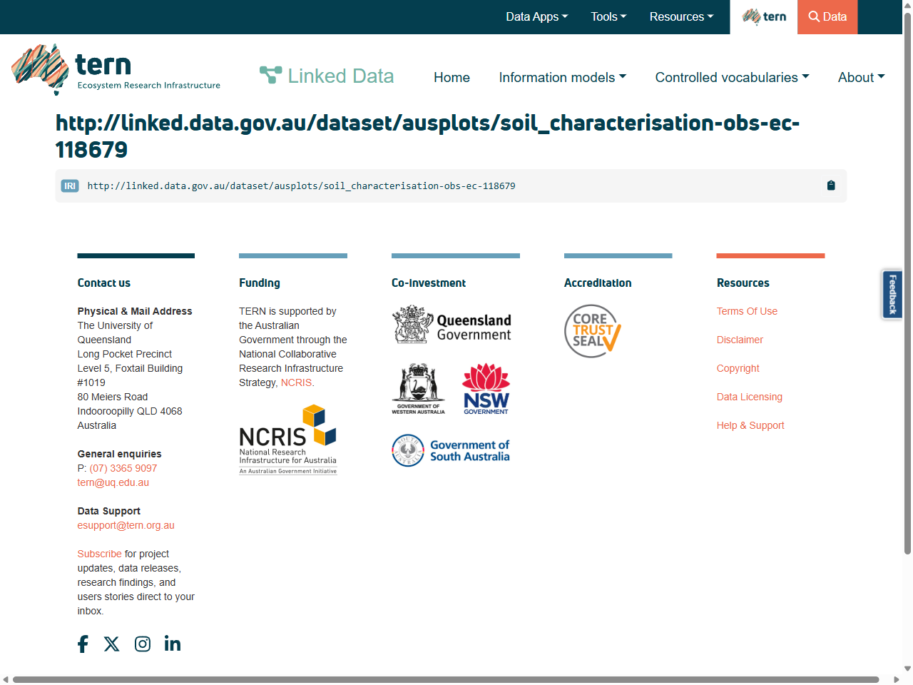
Task: Switch to the tern tab in the top bar
Action: coord(763,16)
